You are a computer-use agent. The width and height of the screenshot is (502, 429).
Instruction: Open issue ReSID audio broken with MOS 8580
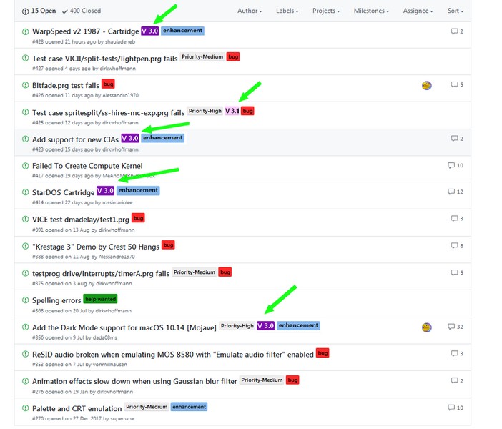[x=173, y=355]
